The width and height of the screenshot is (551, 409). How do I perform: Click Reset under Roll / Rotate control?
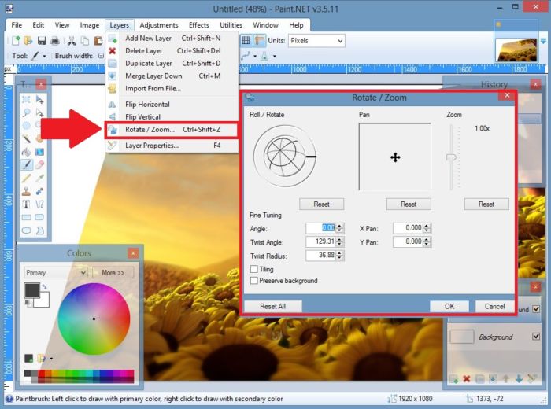(x=321, y=204)
